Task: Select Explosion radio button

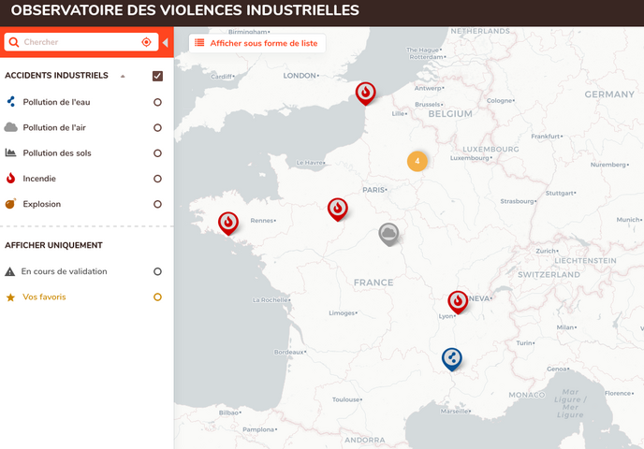Action: 157,204
